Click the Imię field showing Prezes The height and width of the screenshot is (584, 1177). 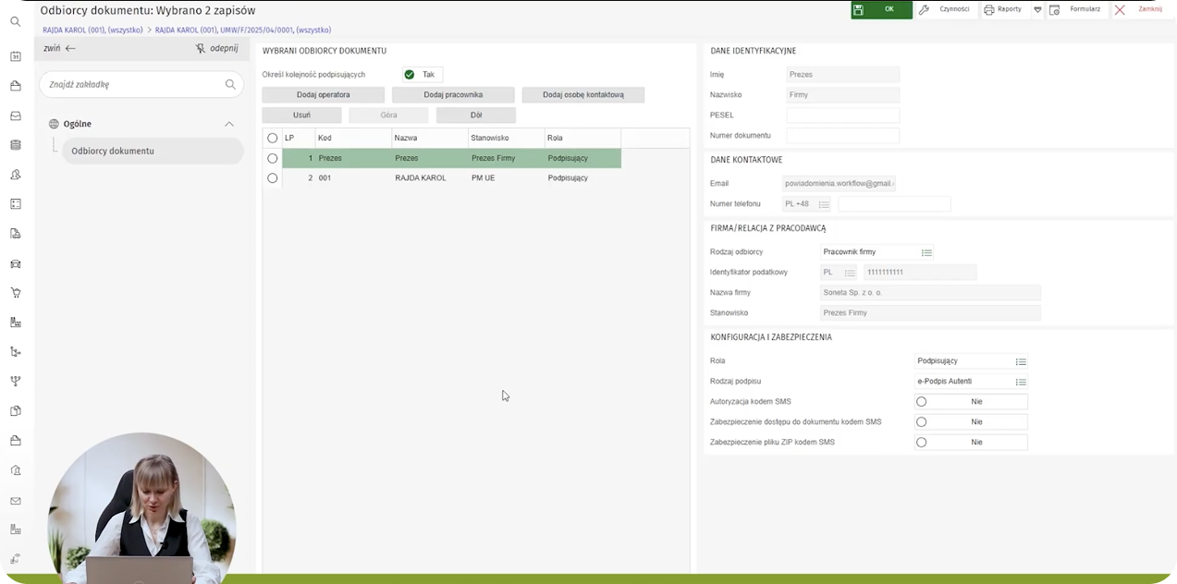[x=843, y=75]
